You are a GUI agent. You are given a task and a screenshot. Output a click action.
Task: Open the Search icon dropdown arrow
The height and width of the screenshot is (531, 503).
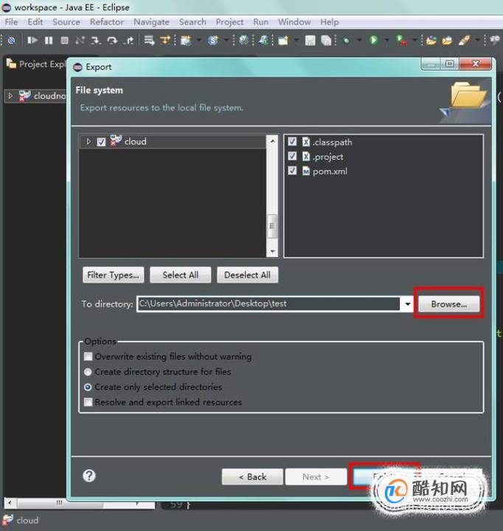pos(477,41)
